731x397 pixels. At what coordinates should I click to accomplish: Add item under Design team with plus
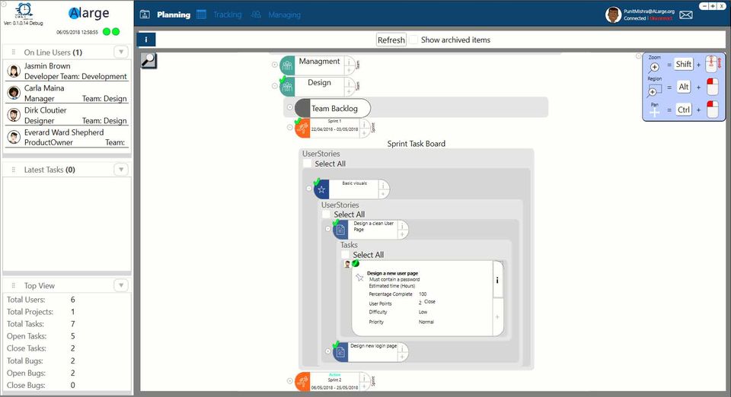(350, 91)
